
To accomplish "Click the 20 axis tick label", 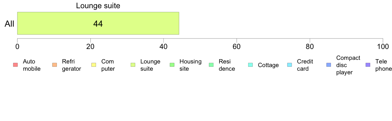I will coord(90,46).
